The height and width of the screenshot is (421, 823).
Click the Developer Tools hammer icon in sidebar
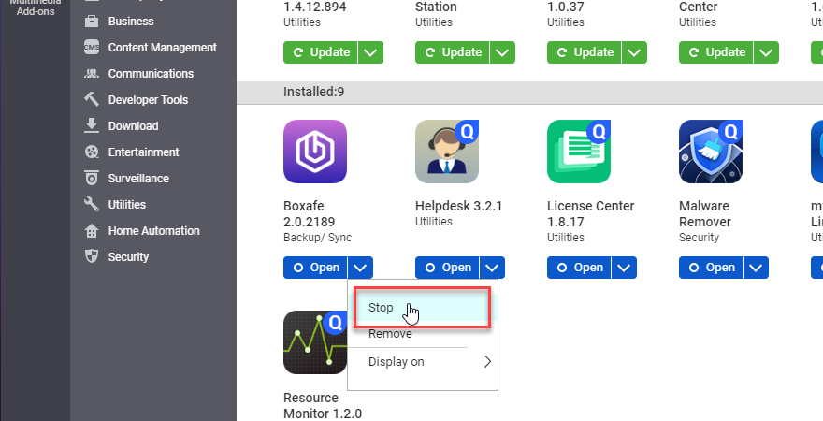[92, 100]
